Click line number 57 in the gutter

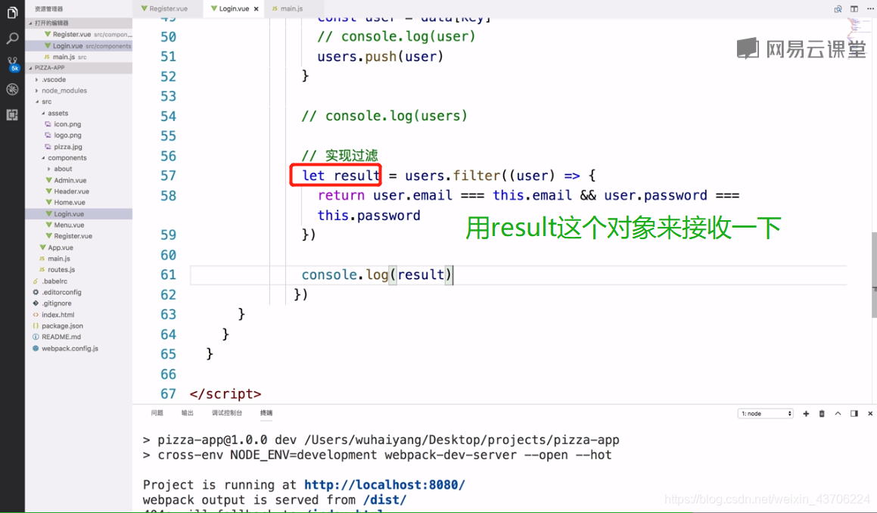click(168, 176)
